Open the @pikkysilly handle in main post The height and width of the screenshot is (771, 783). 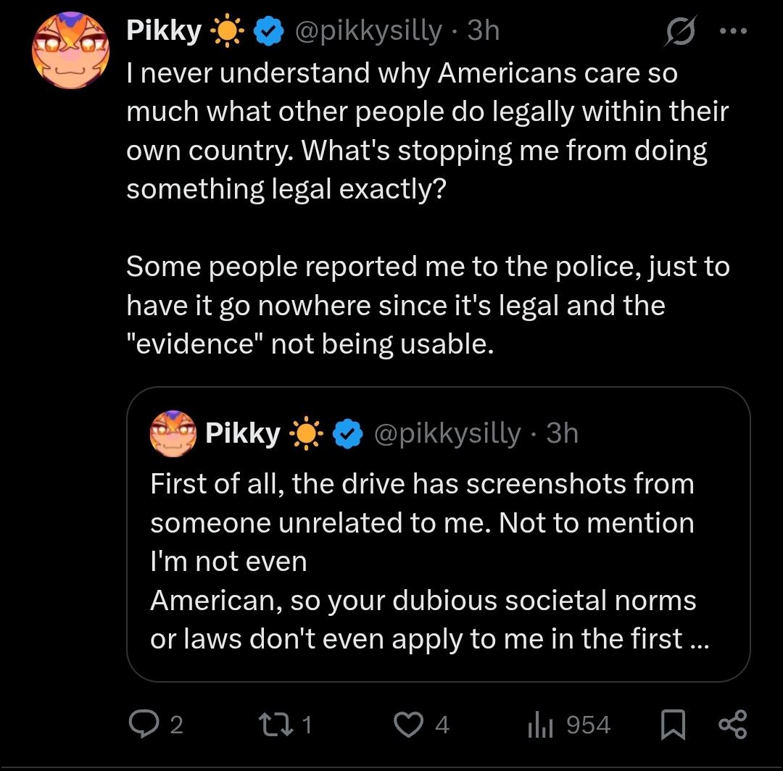tap(366, 31)
